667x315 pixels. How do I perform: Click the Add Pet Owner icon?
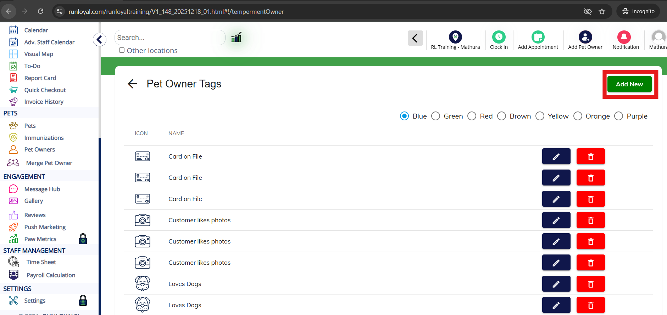(x=585, y=37)
